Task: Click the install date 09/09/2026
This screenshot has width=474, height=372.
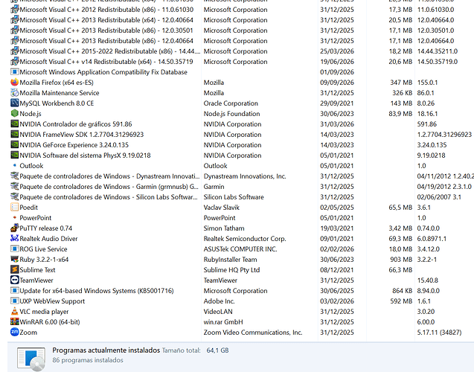Action: tap(337, 83)
